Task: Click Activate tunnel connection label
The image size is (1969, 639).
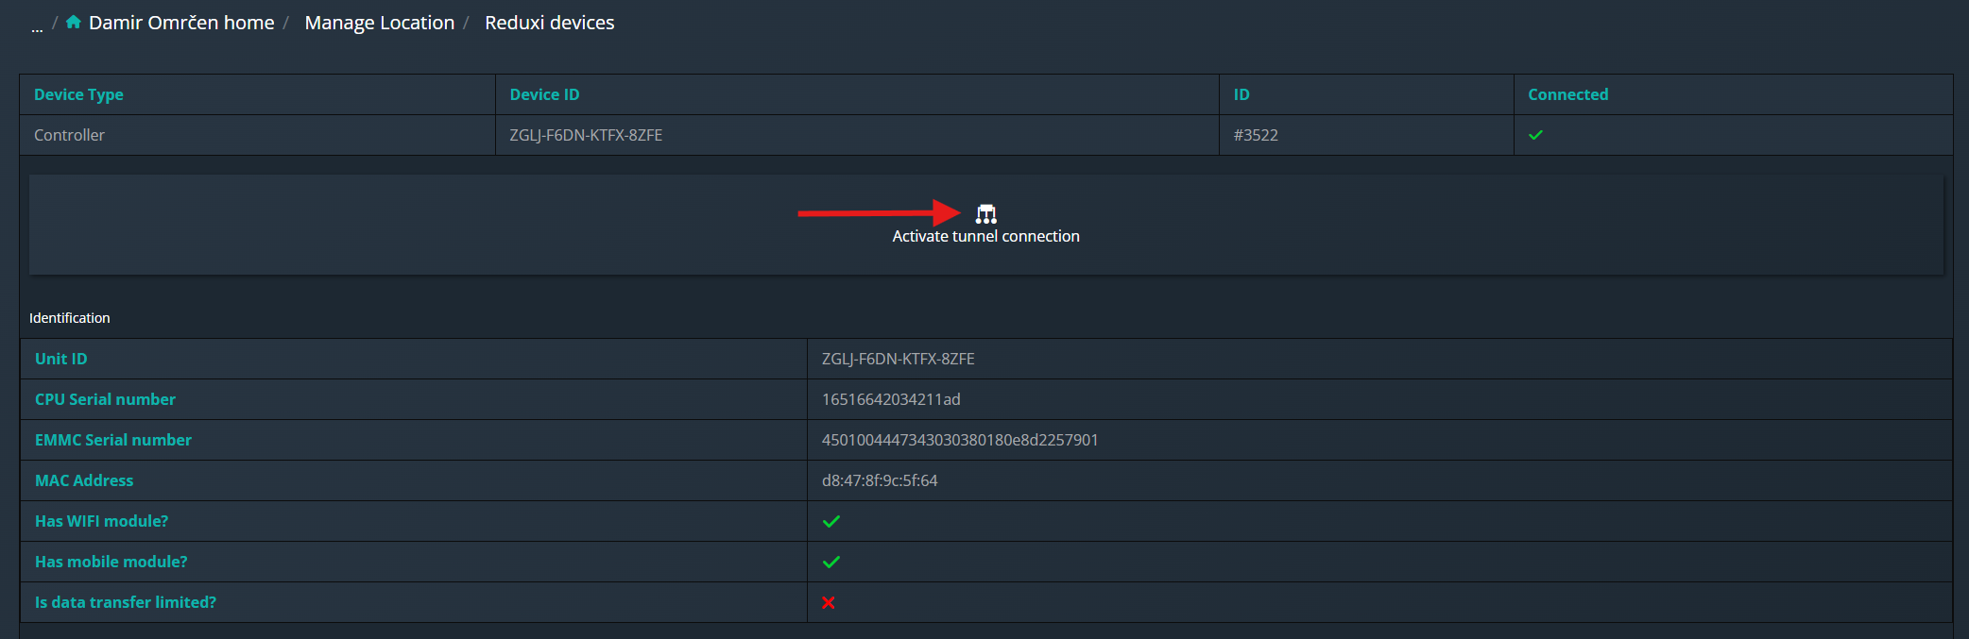Action: [x=985, y=236]
